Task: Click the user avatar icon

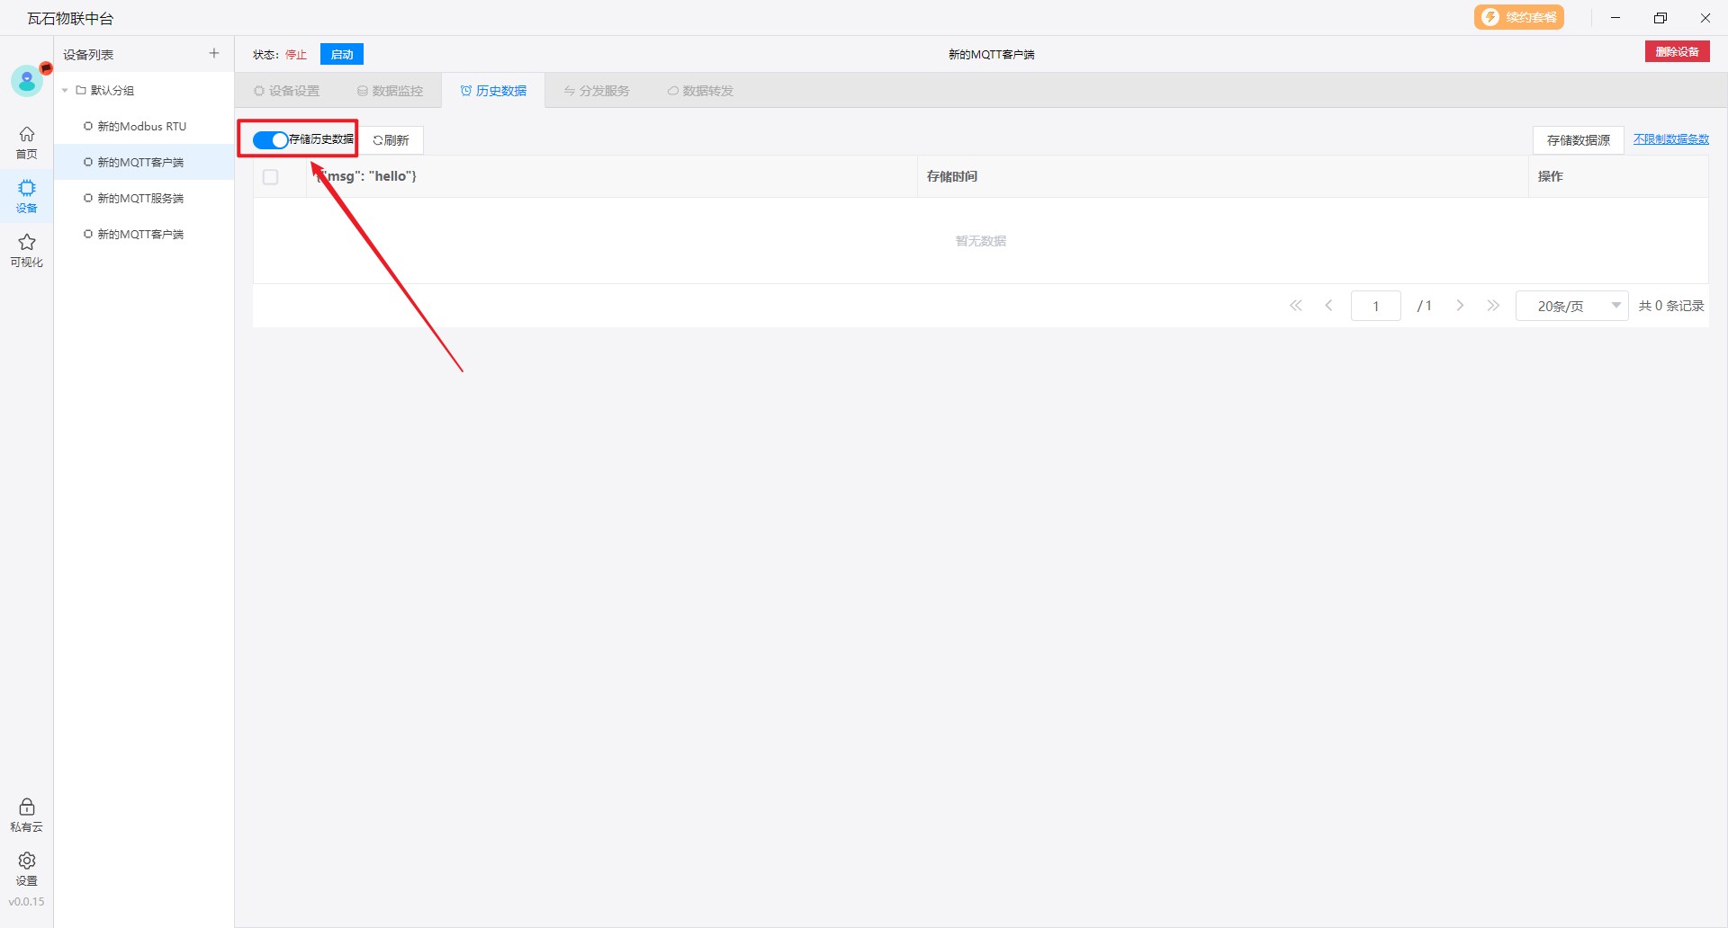Action: pos(27,81)
